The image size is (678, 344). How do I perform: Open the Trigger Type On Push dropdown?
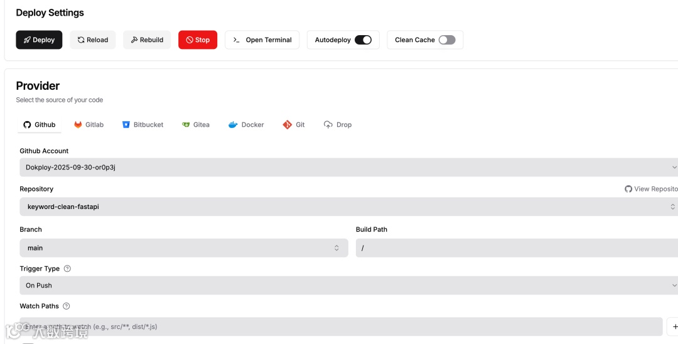(x=348, y=285)
